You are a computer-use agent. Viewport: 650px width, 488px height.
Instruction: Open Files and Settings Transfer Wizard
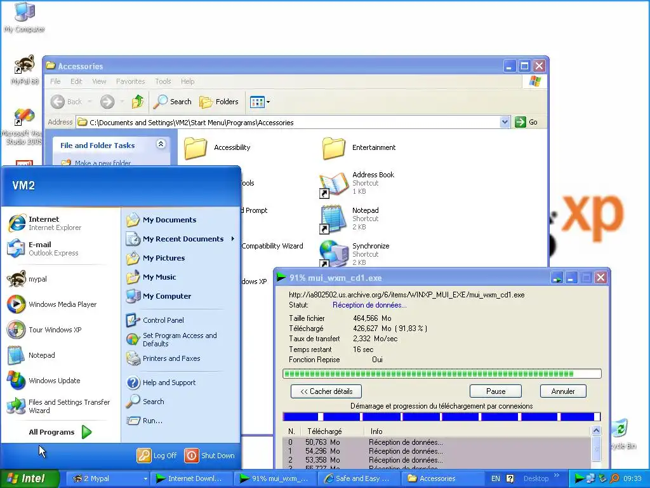coord(59,406)
